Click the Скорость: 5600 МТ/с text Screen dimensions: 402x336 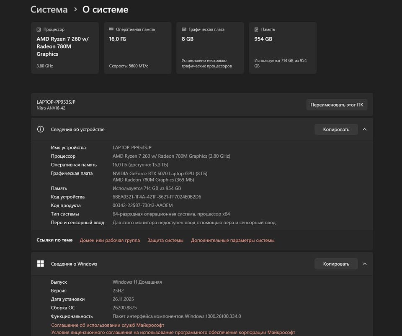(129, 66)
